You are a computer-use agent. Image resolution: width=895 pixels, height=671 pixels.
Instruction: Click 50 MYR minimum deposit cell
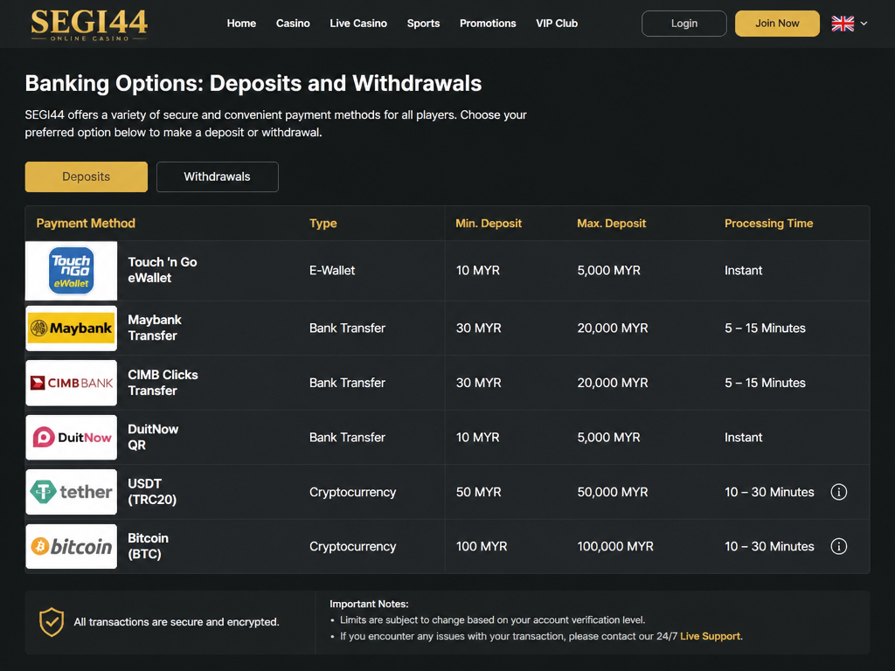click(478, 492)
